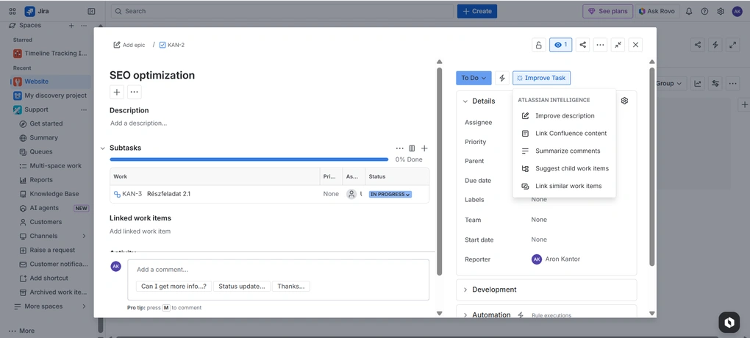Click the lightning automation icon beside To Do

click(x=501, y=78)
